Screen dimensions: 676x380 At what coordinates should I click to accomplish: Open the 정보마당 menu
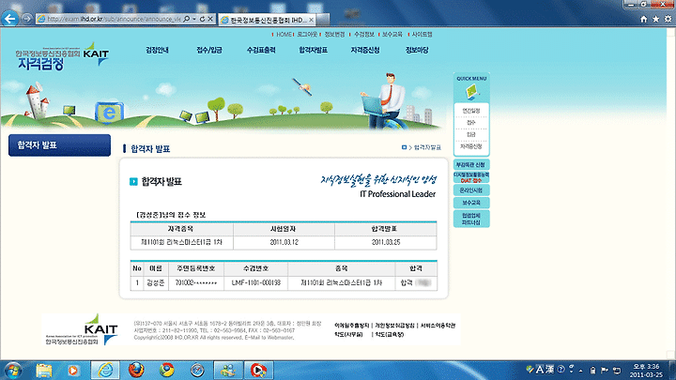[417, 50]
